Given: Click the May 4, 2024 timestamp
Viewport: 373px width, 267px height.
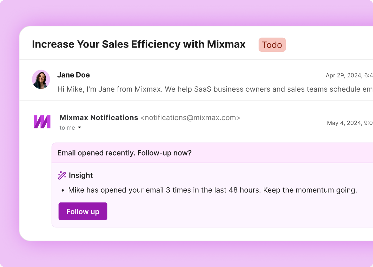Looking at the screenshot, I should tap(350, 123).
